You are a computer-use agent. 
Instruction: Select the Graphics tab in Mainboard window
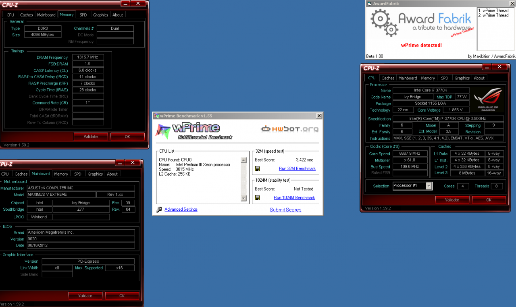tap(95, 174)
